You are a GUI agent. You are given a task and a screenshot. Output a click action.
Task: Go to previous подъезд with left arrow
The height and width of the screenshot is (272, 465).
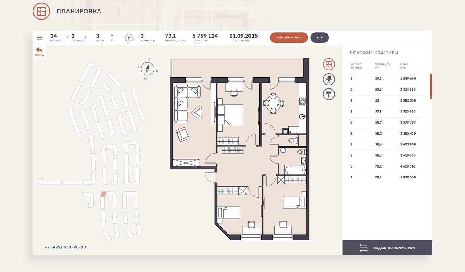click(68, 37)
